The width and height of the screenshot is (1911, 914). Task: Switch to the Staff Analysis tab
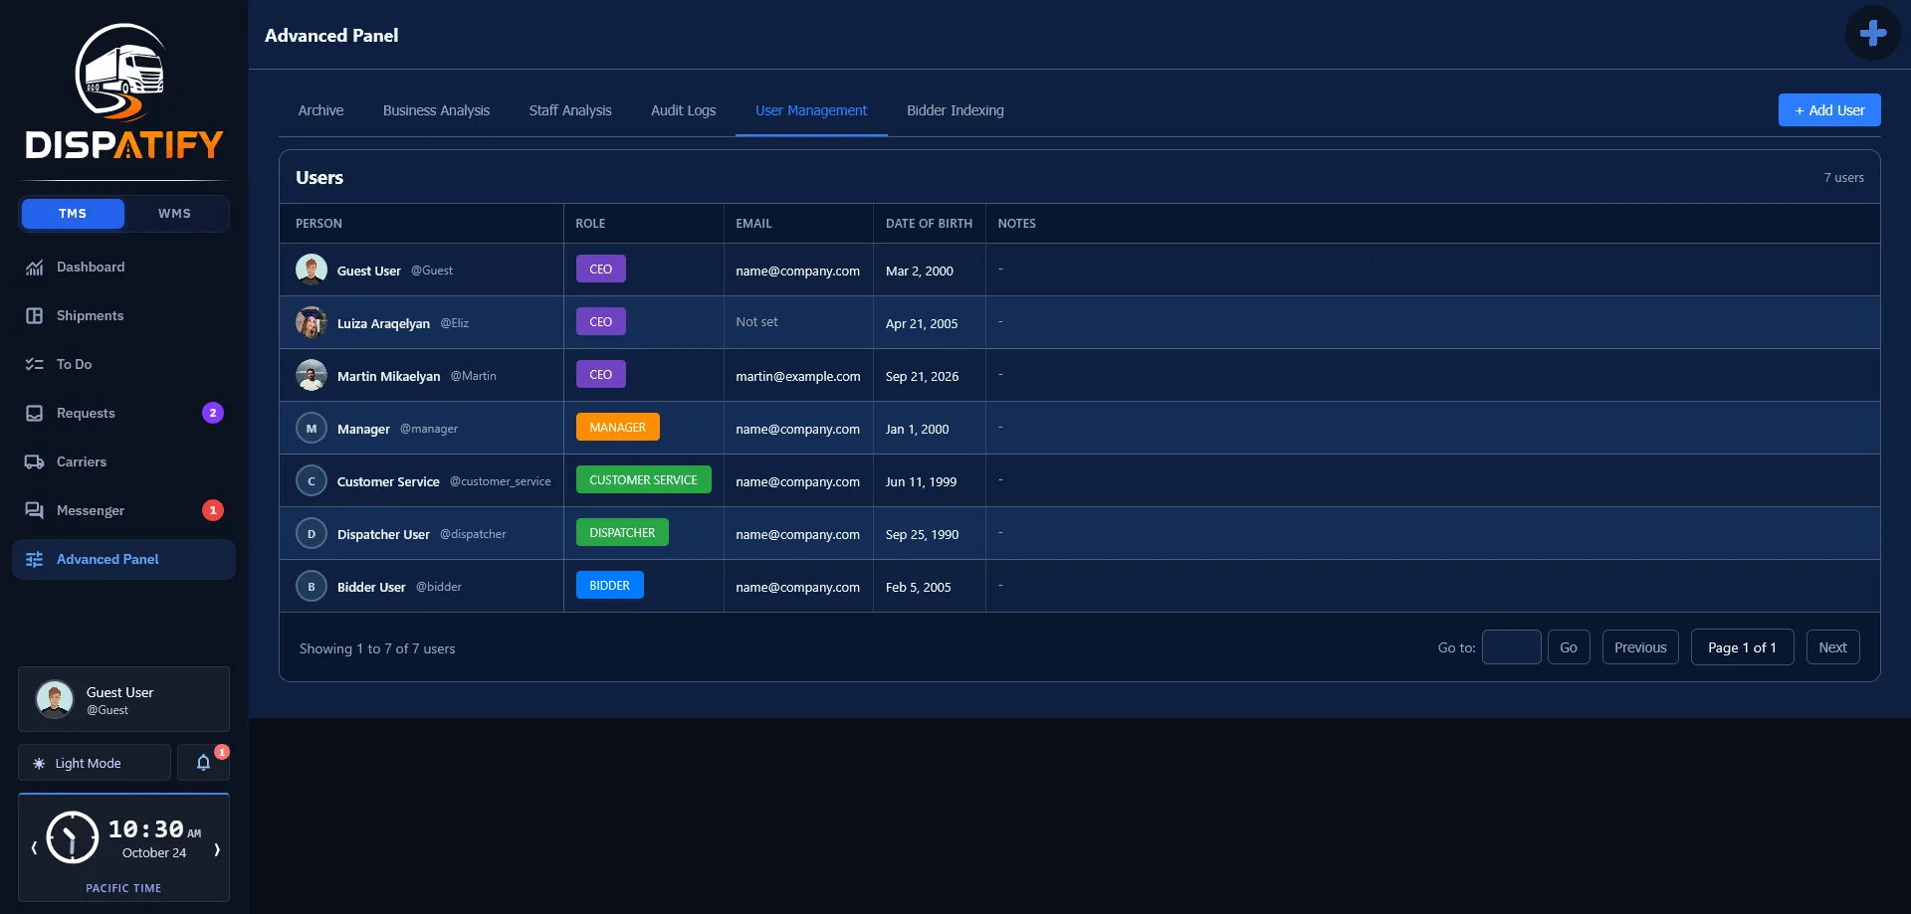570,110
